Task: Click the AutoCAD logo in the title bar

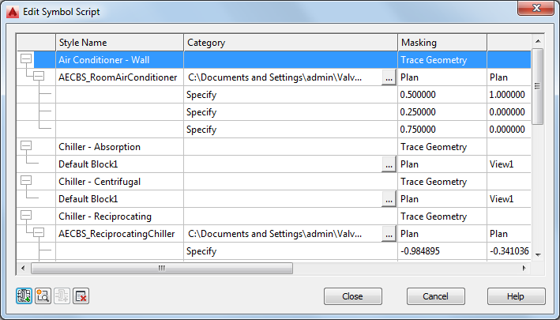Action: 13,12
